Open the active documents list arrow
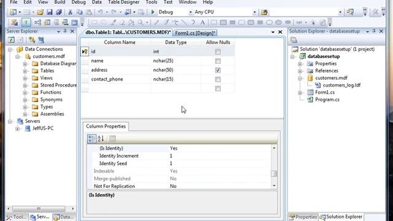This screenshot has width=393, height=221. (x=273, y=32)
